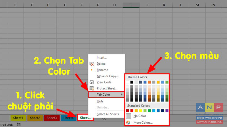Switch to the yellow Sheet1 tab
The height and width of the screenshot is (127, 227).
18,118
